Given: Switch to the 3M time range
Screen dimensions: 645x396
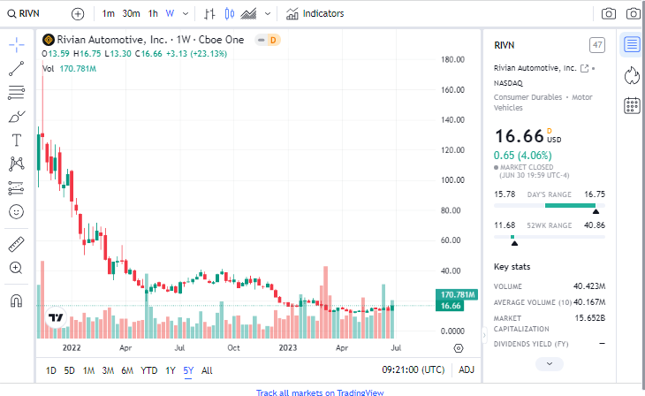Looking at the screenshot, I should tap(108, 370).
